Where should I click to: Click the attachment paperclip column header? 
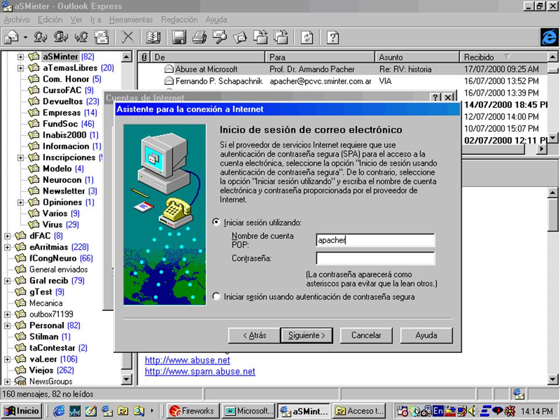(144, 57)
